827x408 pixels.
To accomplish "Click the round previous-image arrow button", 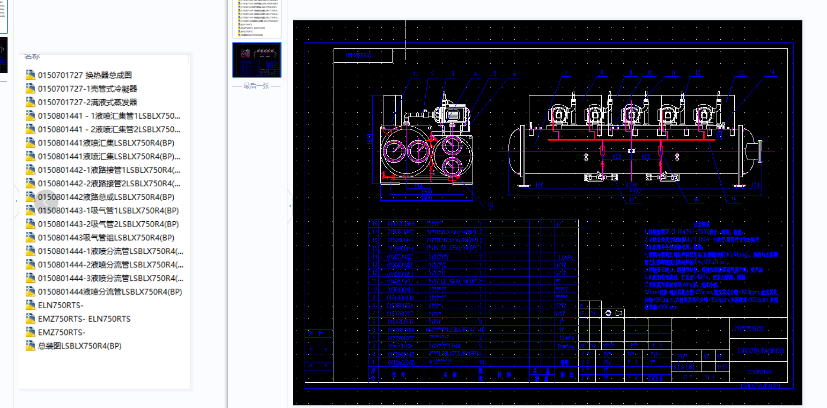I will [47, 201].
